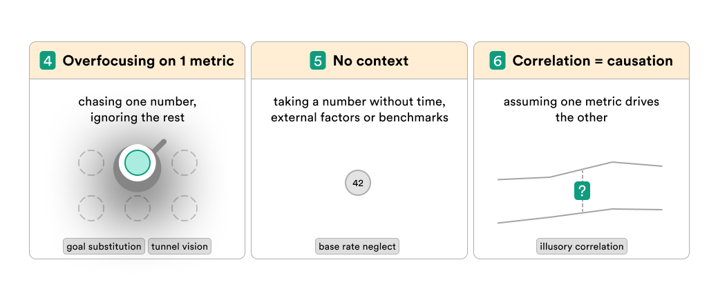The width and height of the screenshot is (718, 300).
Task: Click the 'No context' heading
Action: tap(370, 61)
